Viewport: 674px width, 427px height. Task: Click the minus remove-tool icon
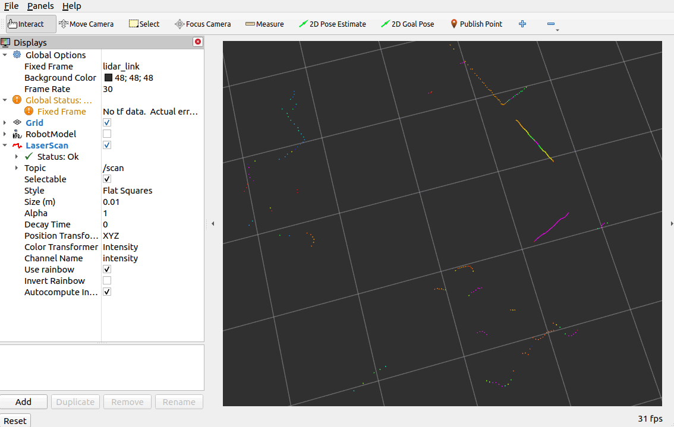tap(550, 24)
